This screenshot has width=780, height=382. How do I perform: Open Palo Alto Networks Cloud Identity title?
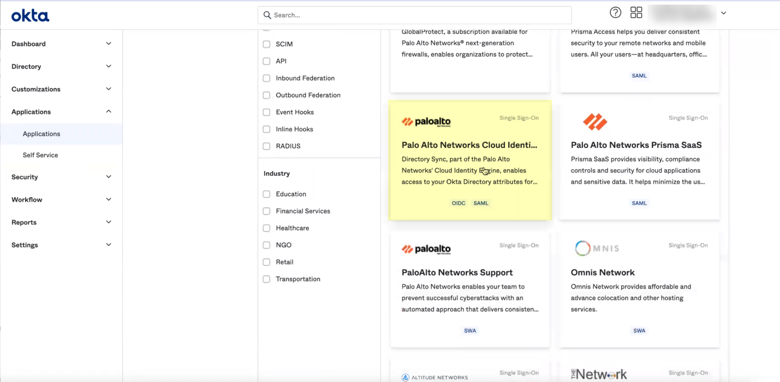coord(469,145)
